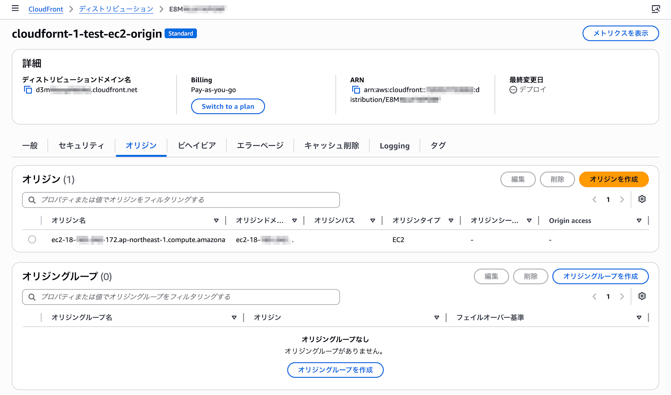671x395 pixels.
Task: Copy the distribution ARN
Action: (x=356, y=90)
